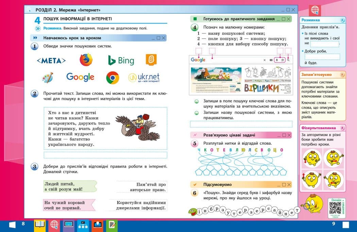Click the answer field under the fairy tale text
Screen dimensions: 357x232
105,155
